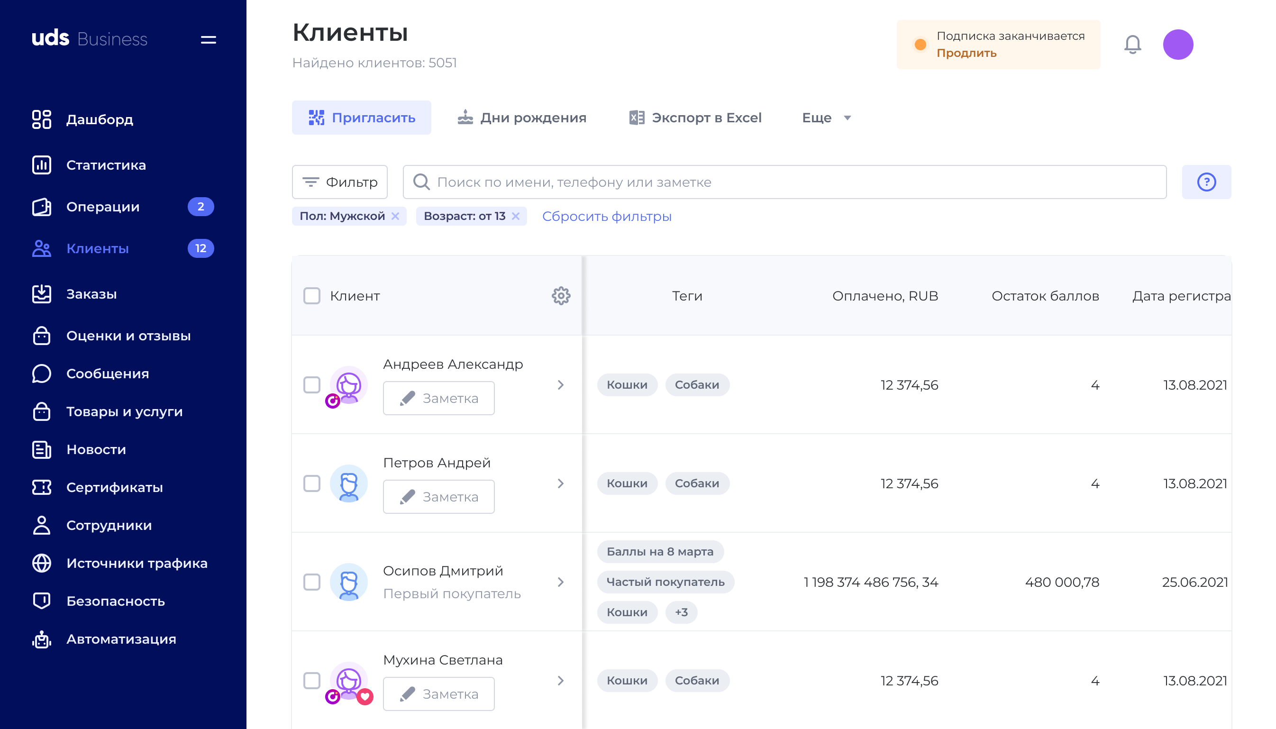Open table column settings gear
Screen dimensions: 1276x729
tap(561, 296)
